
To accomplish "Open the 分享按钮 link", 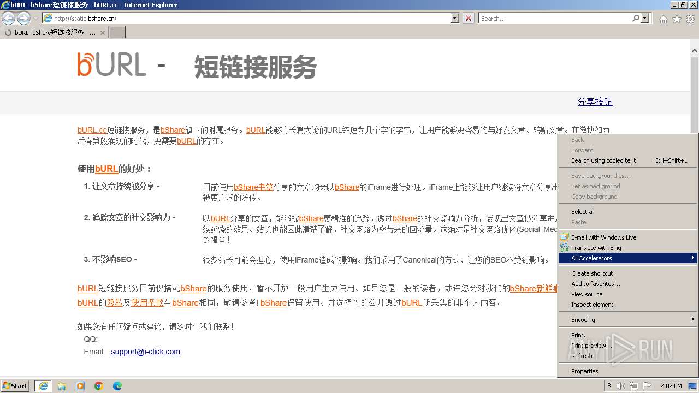I will (x=595, y=102).
